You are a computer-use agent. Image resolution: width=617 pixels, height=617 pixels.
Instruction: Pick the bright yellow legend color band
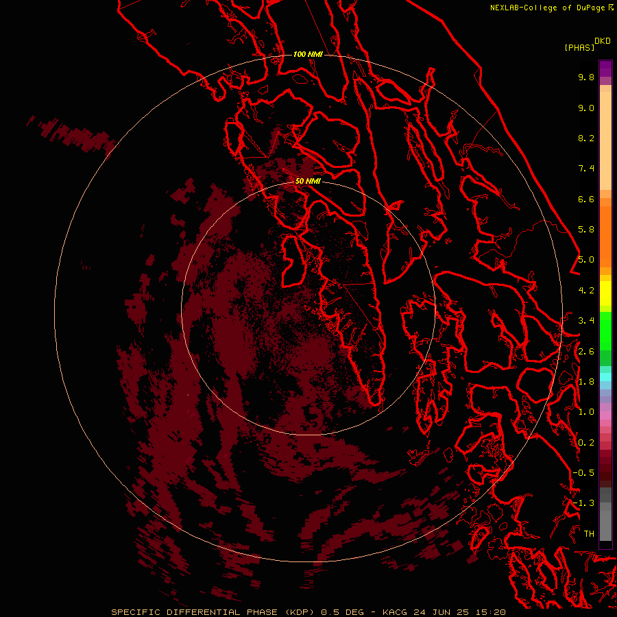[605, 293]
